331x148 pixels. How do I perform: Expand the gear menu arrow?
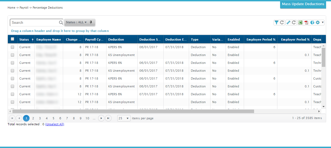[323, 22]
